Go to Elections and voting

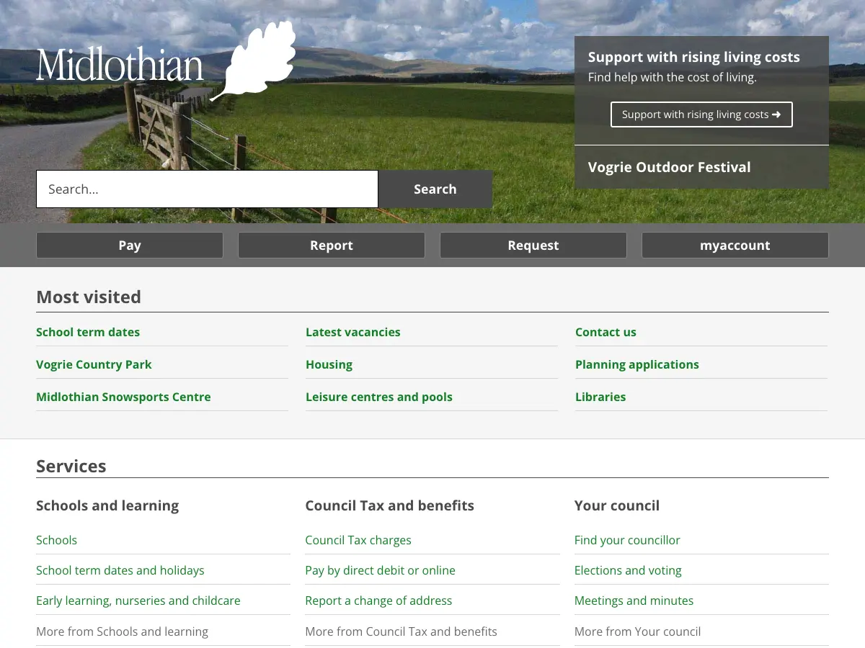coord(628,570)
